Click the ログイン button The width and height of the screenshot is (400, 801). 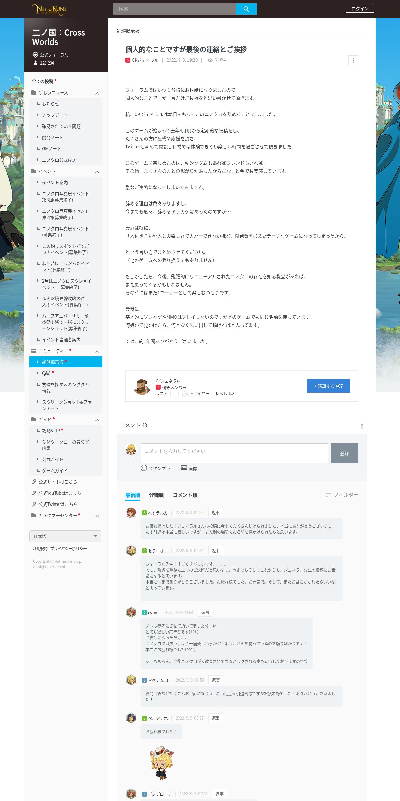360,8
